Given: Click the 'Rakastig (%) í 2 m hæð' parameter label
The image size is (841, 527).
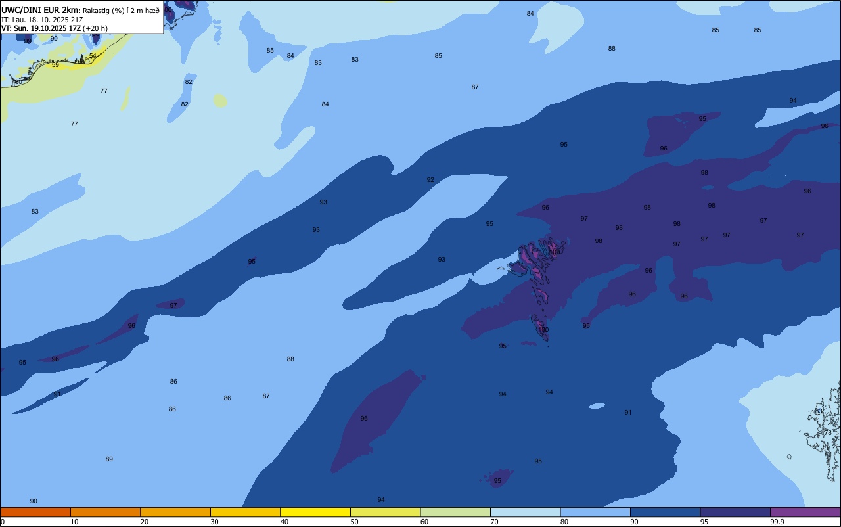Looking at the screenshot, I should point(121,10).
